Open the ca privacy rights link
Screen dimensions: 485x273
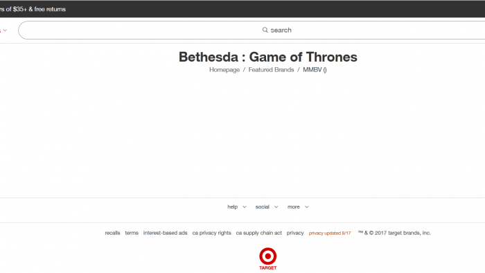[211, 233]
